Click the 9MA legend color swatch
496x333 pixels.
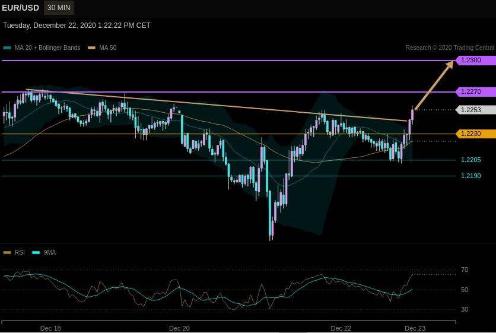[36, 253]
